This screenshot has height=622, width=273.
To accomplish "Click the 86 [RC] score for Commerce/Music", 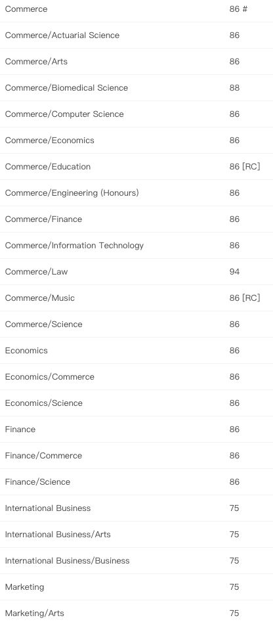I will (245, 298).
